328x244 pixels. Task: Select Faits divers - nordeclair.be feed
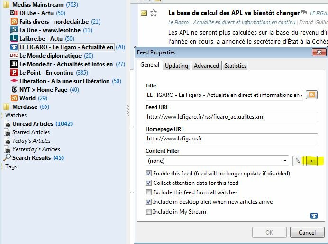point(54,21)
